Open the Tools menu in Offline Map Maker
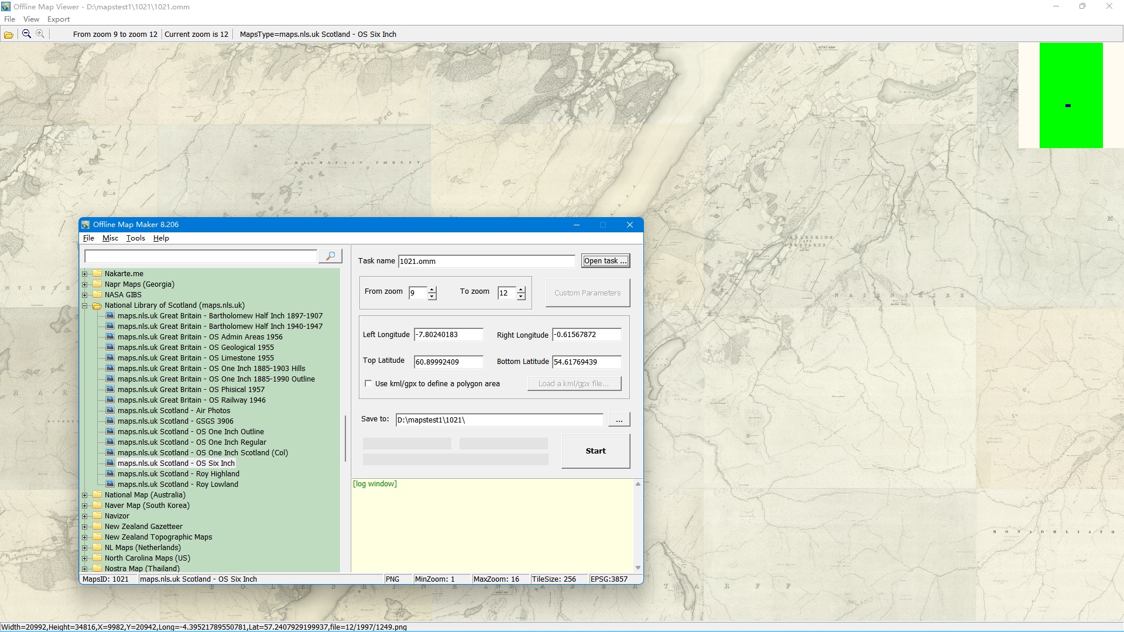Viewport: 1124px width, 632px height. coord(135,238)
